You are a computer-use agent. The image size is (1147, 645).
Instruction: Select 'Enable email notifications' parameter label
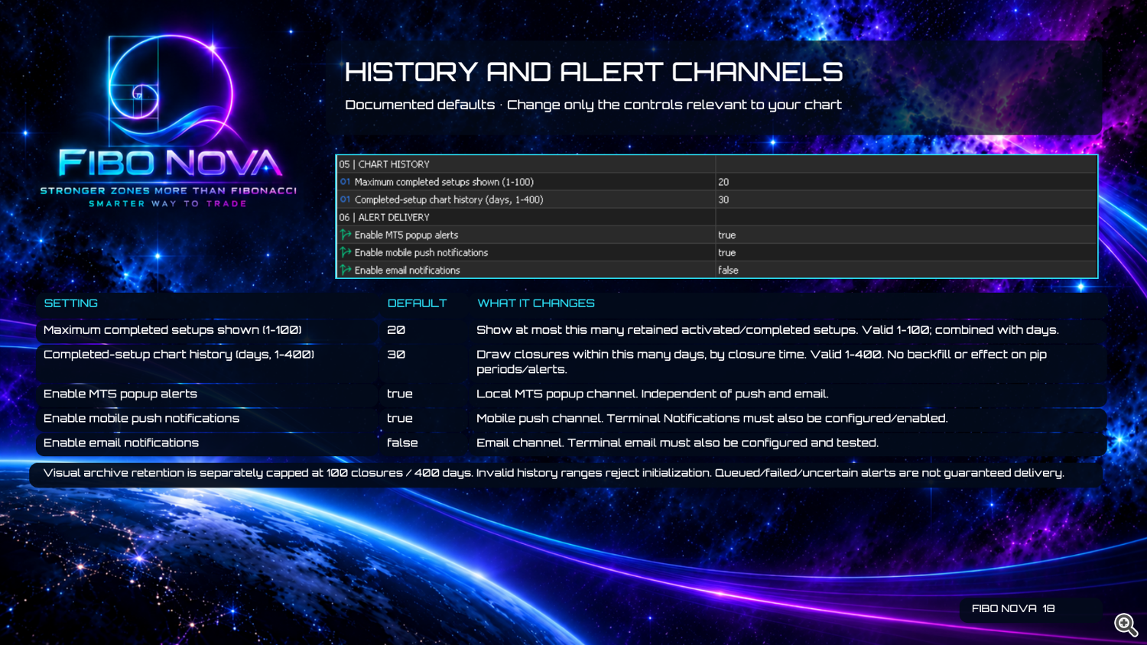coord(408,270)
